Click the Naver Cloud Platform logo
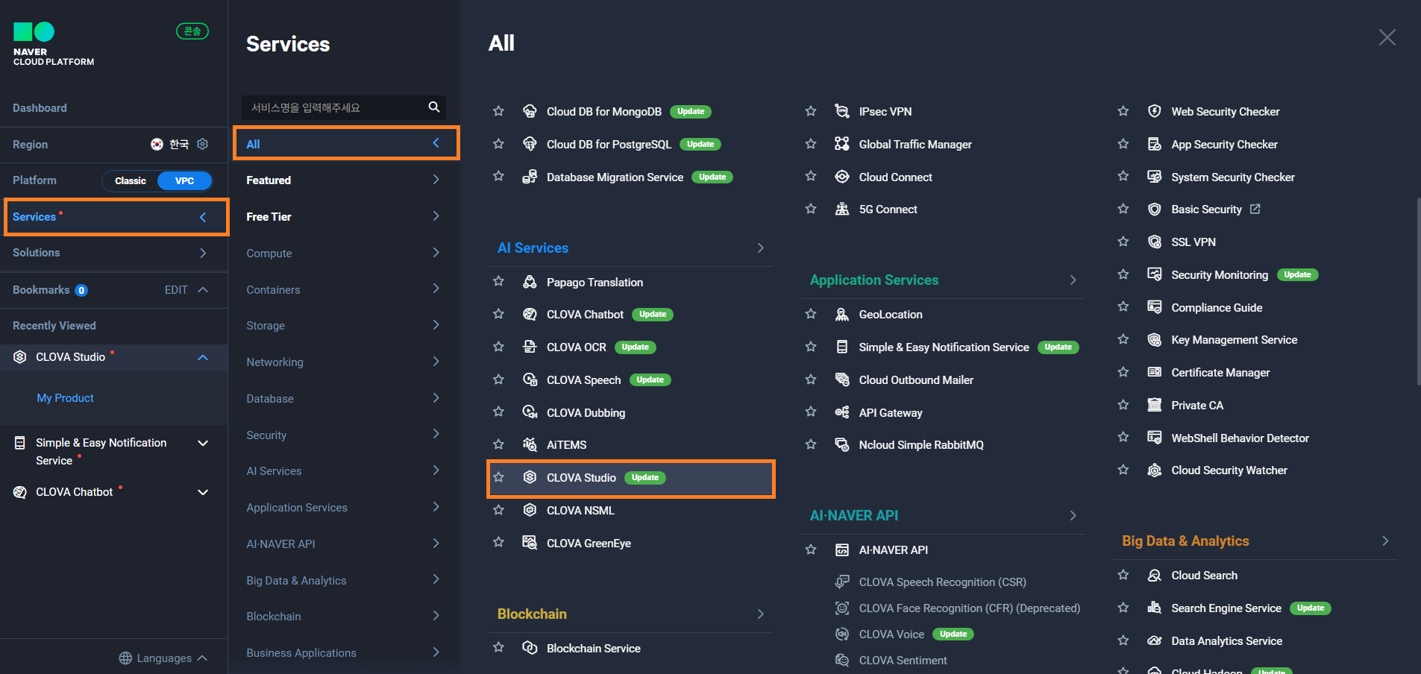Screen dimensions: 1421x674 tap(53, 44)
